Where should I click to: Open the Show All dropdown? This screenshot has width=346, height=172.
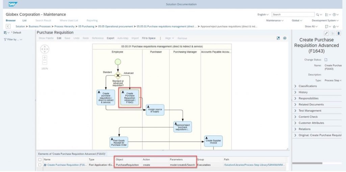tap(311, 26)
